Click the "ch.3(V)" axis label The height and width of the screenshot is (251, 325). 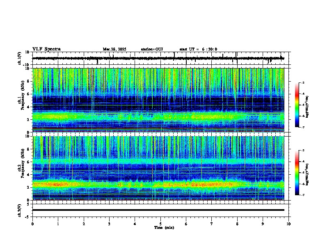click(20, 210)
